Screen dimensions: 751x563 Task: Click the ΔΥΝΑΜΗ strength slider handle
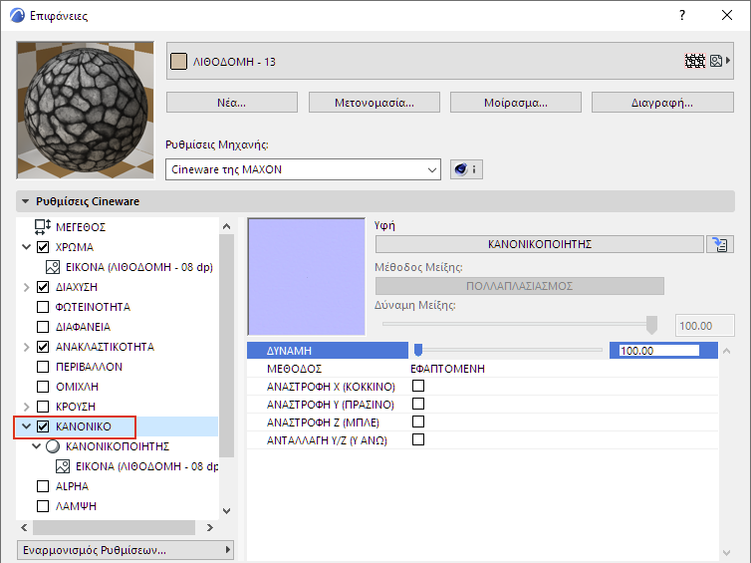point(418,351)
